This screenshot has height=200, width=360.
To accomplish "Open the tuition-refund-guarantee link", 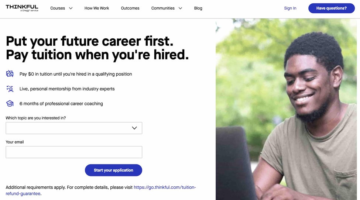I will click(x=165, y=187).
